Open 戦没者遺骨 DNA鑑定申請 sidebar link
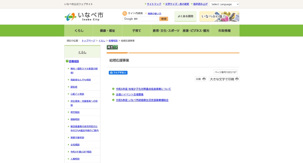This screenshot has height=163, width=303. pos(85,128)
